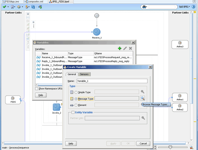198x150 pixels.
Task: Collapse the process scope with the top minus icon
Action: [x=28, y=14]
